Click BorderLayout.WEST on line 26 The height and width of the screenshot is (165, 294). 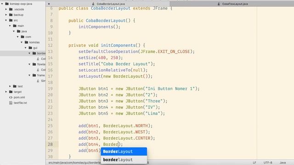click(124, 132)
